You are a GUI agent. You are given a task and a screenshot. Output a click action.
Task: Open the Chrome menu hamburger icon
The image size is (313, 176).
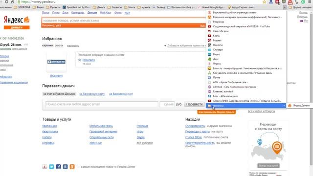310,2
